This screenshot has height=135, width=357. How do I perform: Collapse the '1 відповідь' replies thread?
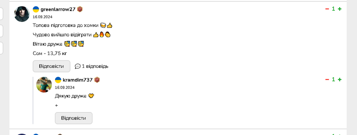[x=91, y=66]
